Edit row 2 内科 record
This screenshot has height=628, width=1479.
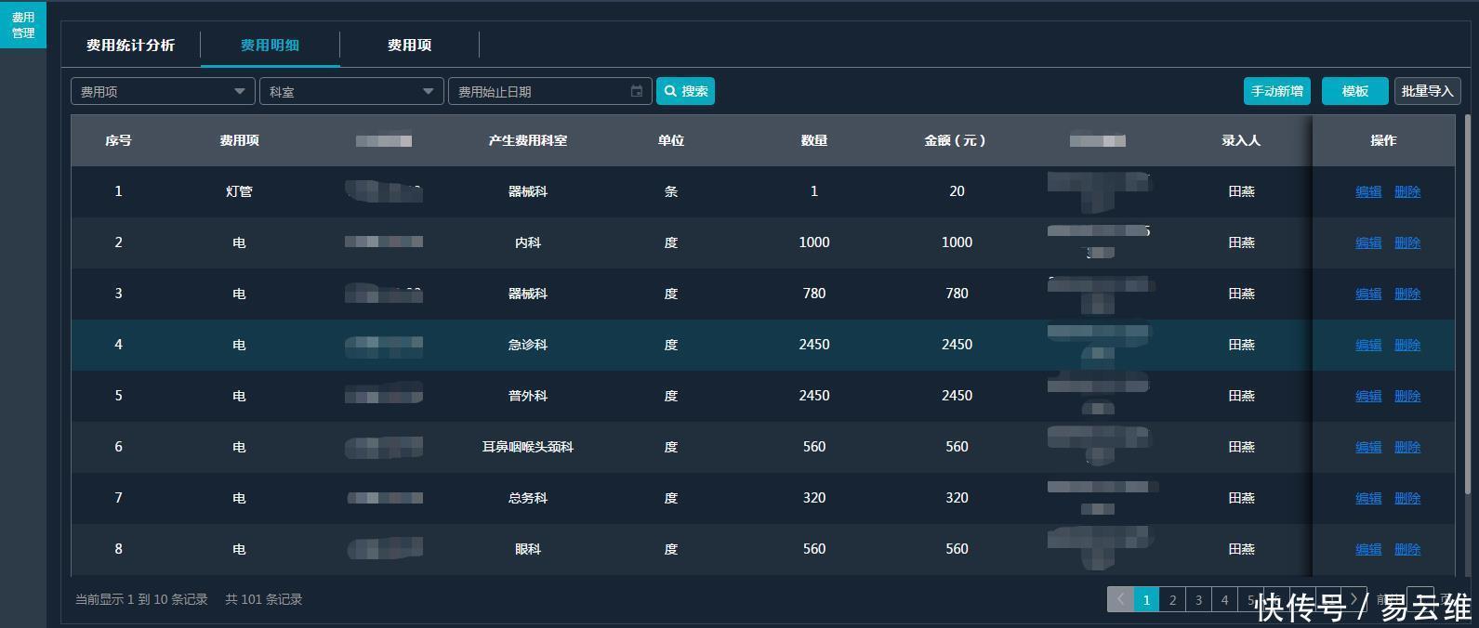click(x=1368, y=242)
